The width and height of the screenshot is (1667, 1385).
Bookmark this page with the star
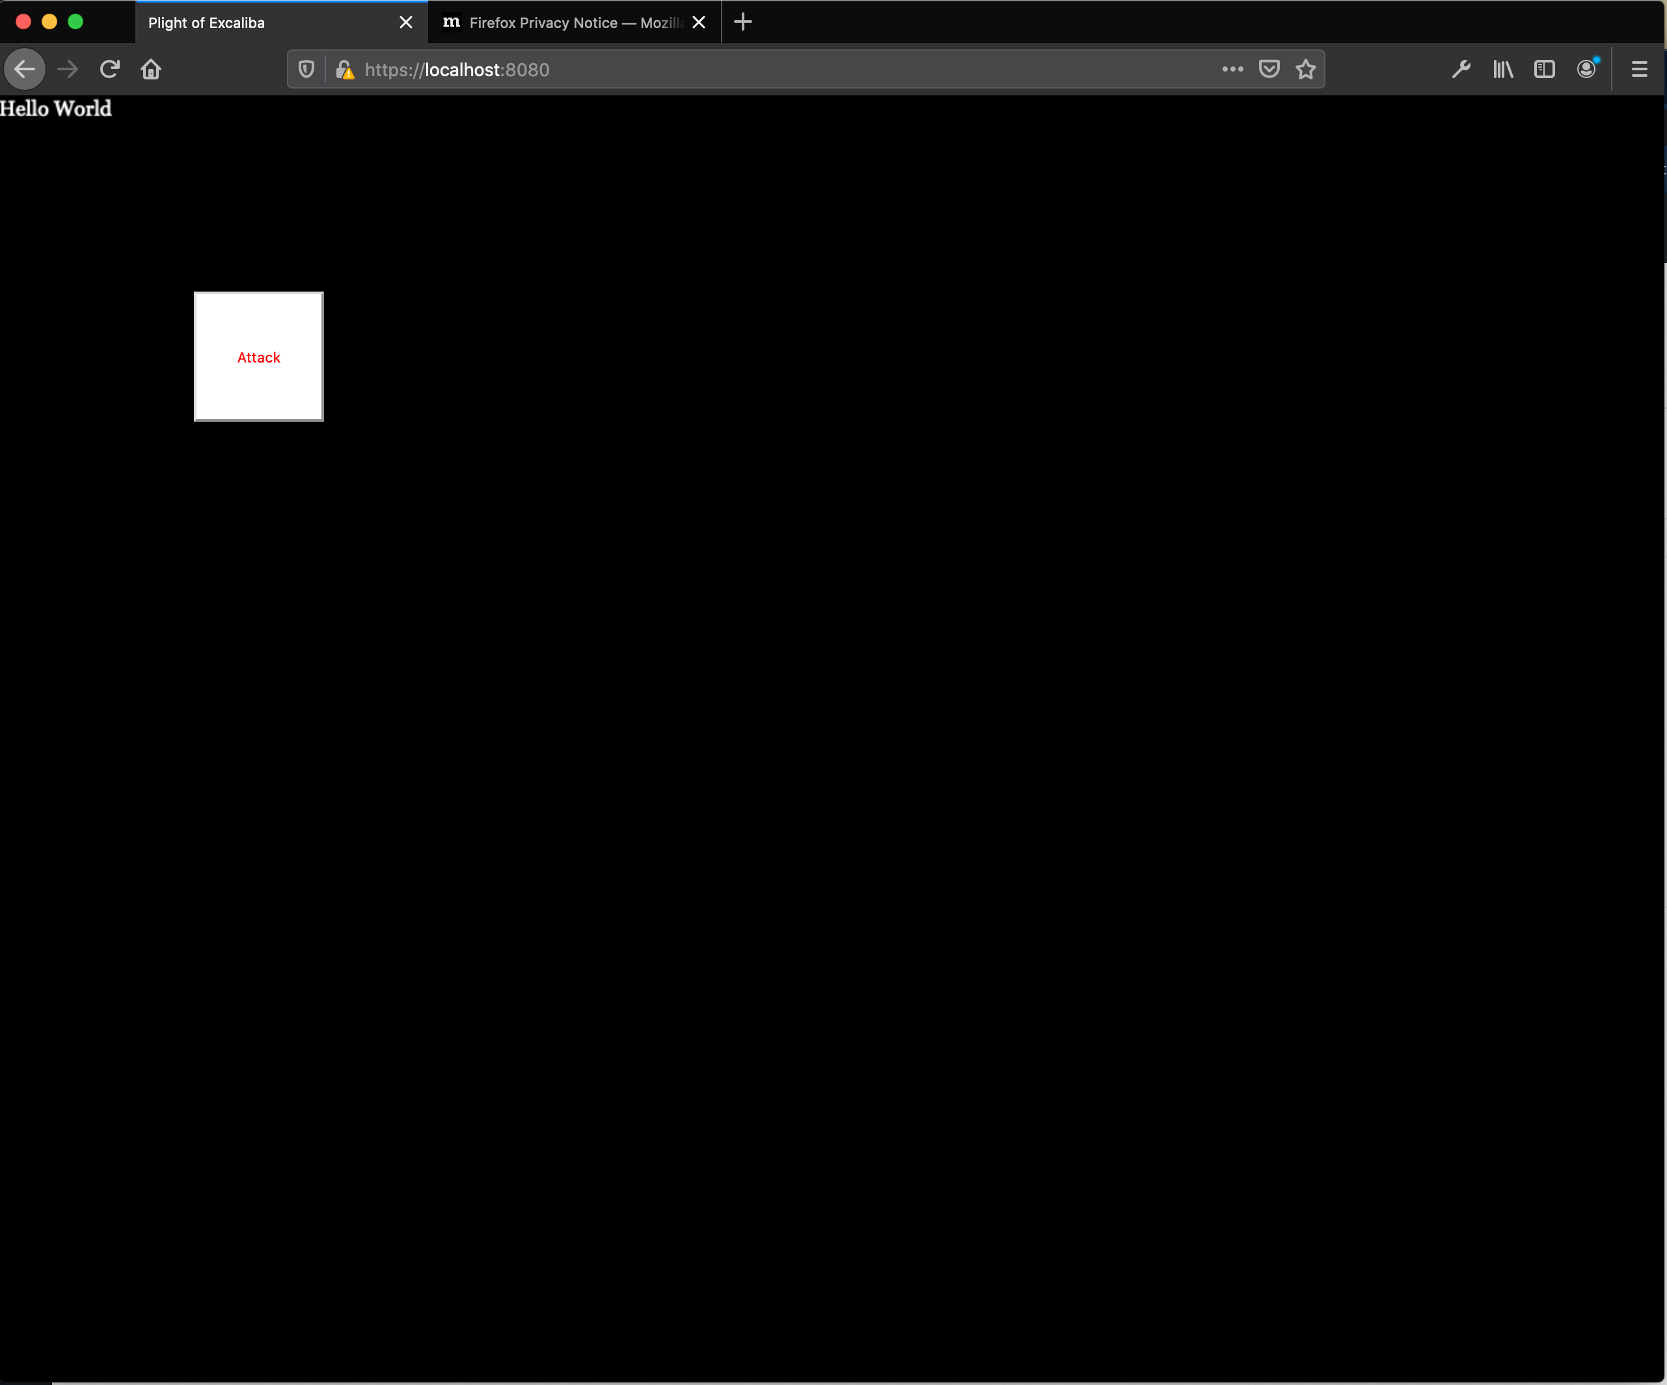coord(1306,70)
